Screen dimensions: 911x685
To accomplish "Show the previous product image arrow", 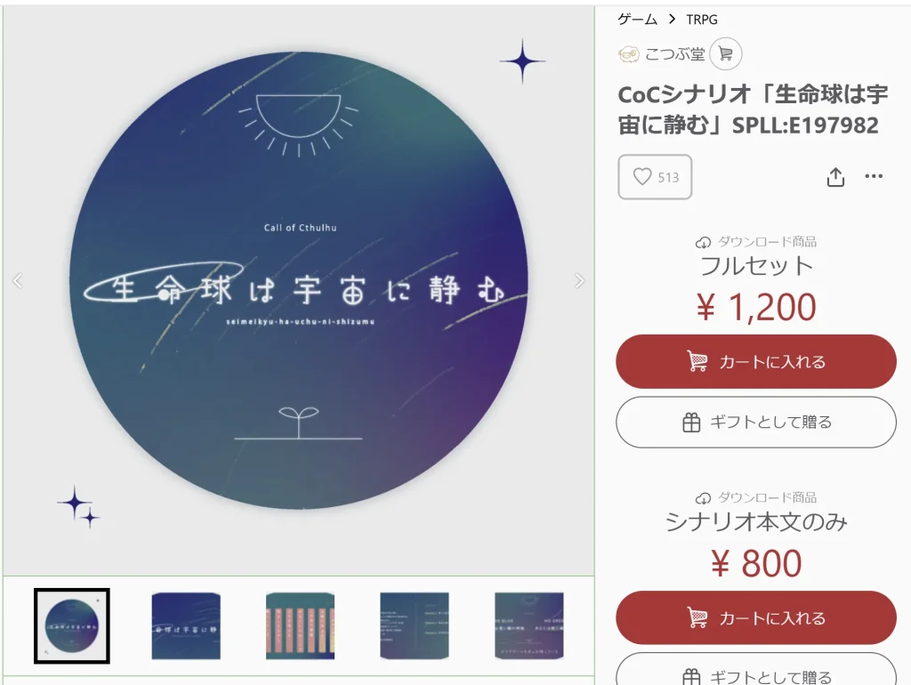I will (18, 281).
